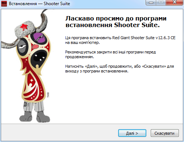Click the "Натисніть «Далі»" instruction text
184x142 pixels.
click(120, 69)
